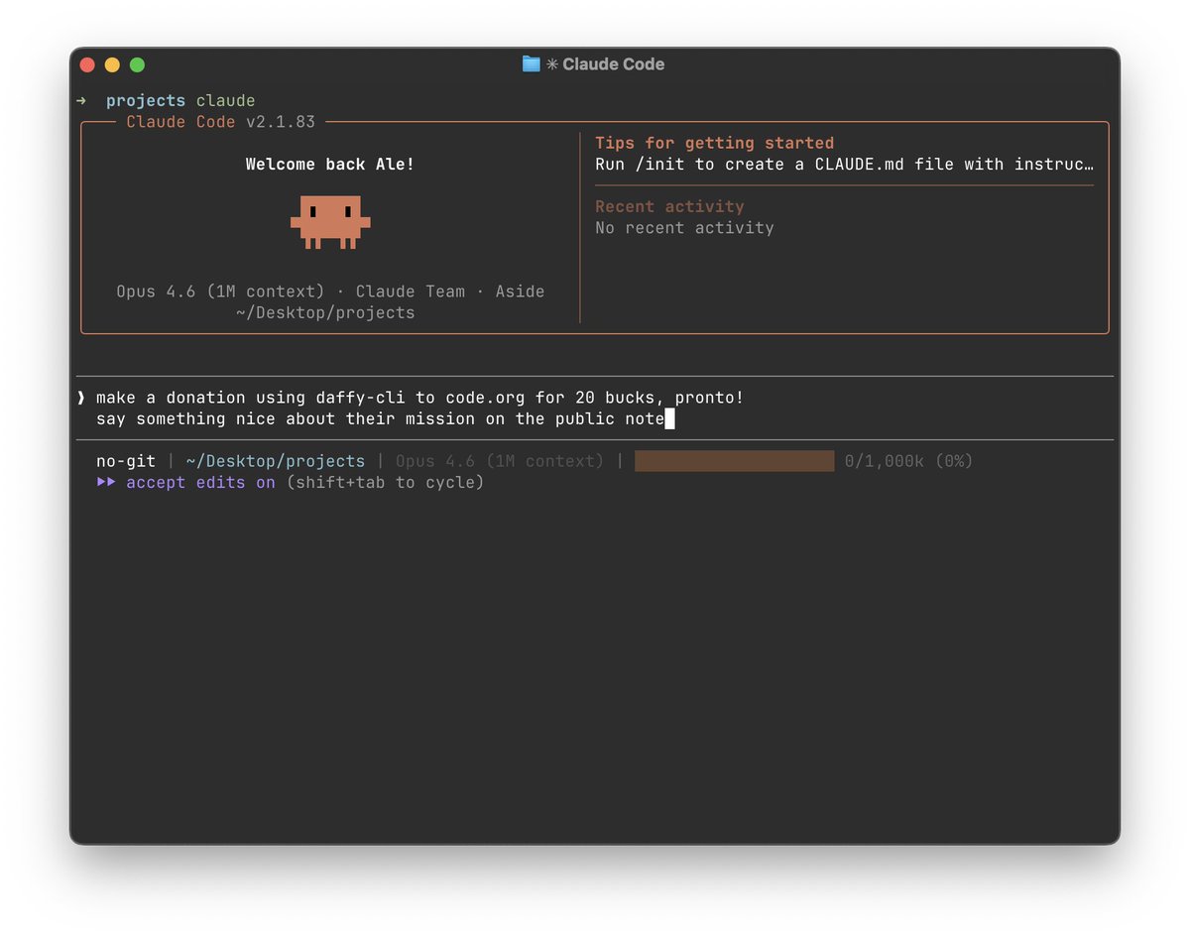This screenshot has height=937, width=1190.
Task: Click the 'no-git' status entry
Action: tap(126, 461)
